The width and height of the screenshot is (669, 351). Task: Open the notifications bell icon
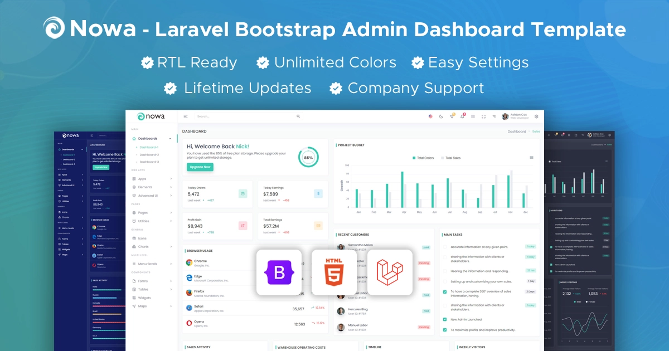[x=462, y=116]
